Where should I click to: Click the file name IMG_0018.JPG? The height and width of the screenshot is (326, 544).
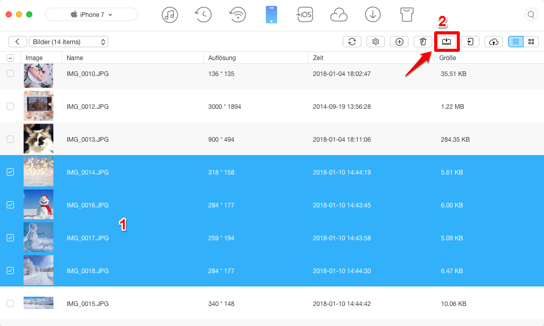pyautogui.click(x=88, y=271)
